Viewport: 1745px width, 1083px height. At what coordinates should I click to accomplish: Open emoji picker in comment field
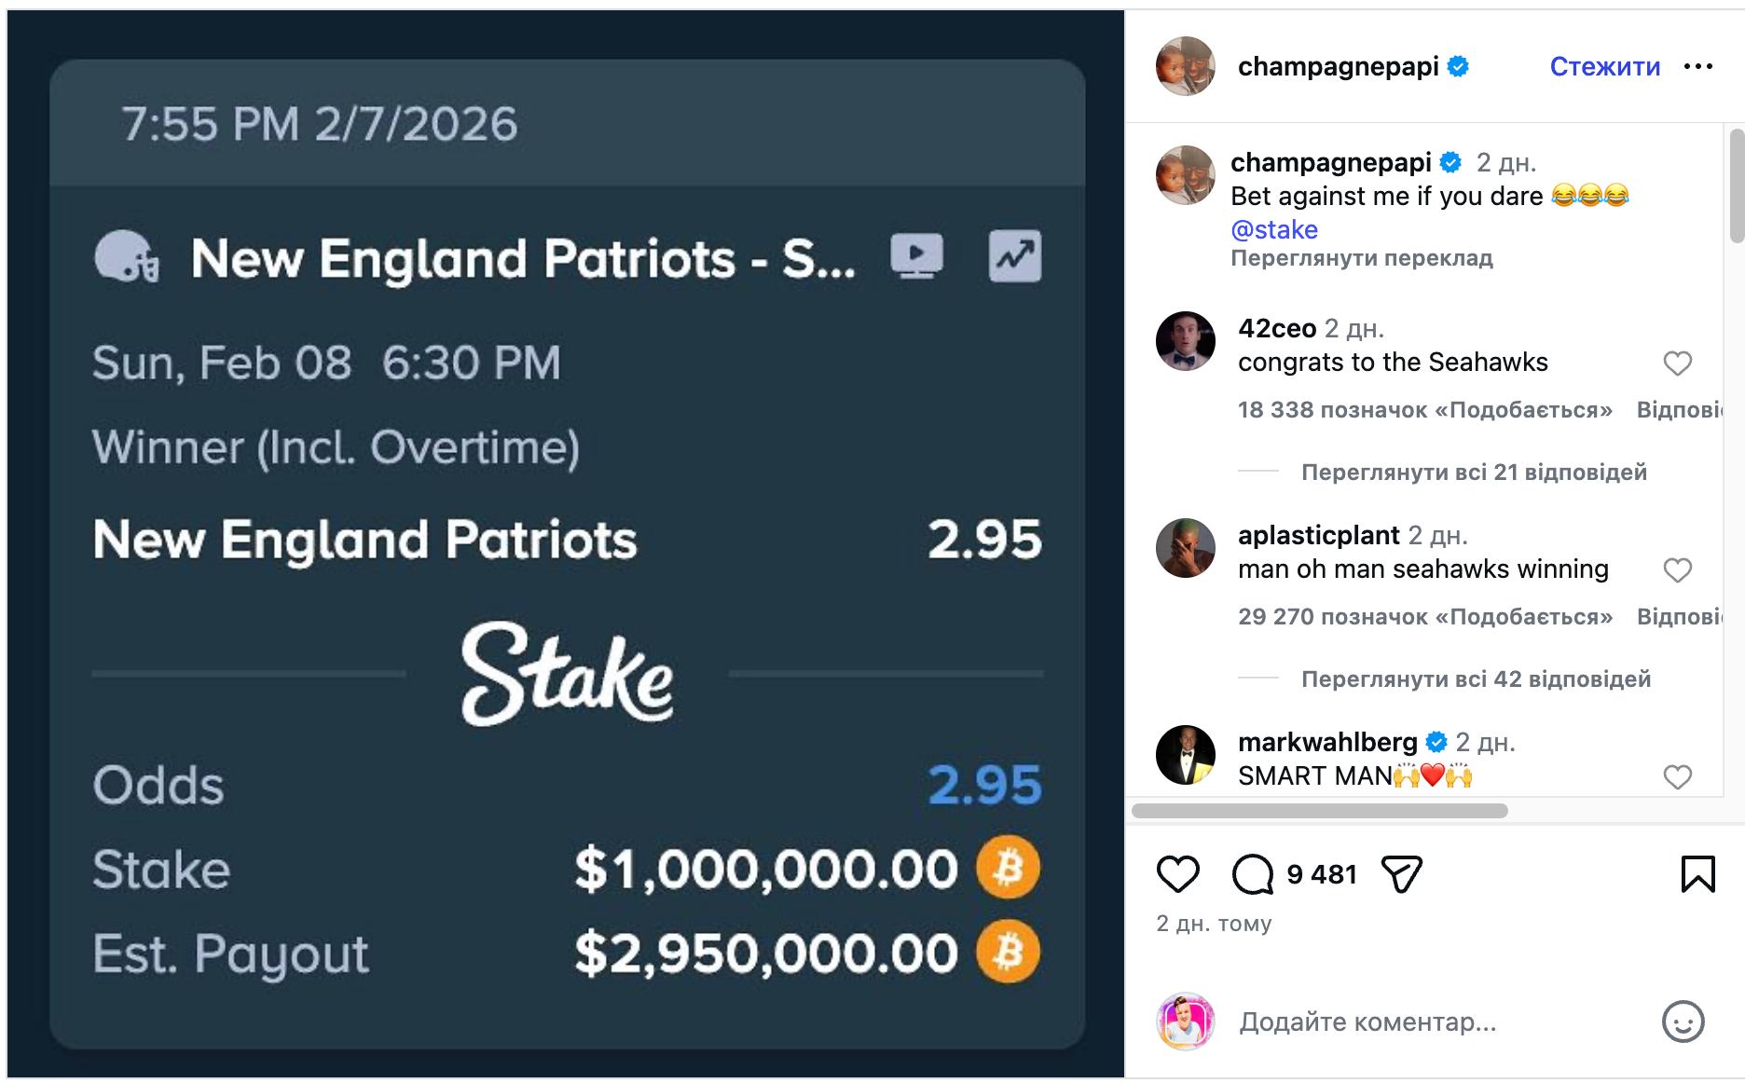tap(1683, 1022)
